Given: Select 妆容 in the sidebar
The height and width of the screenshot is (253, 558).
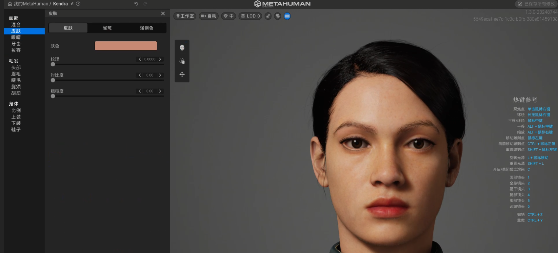Looking at the screenshot, I should [16, 50].
